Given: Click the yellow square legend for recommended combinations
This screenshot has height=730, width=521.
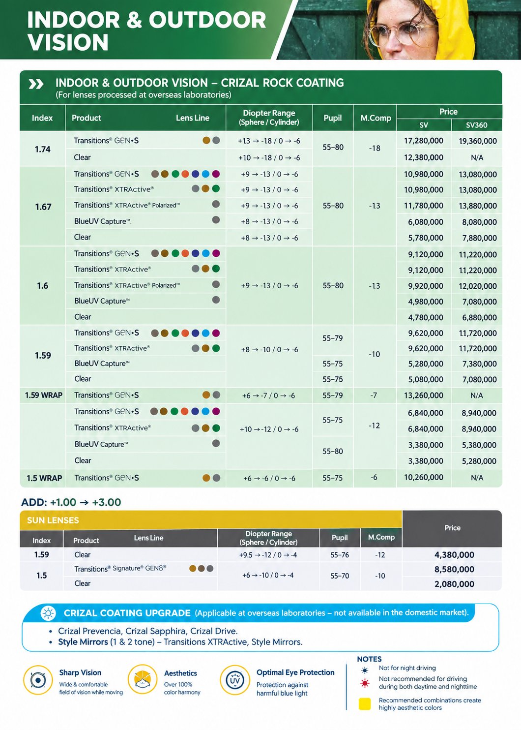Looking at the screenshot, I should [365, 704].
